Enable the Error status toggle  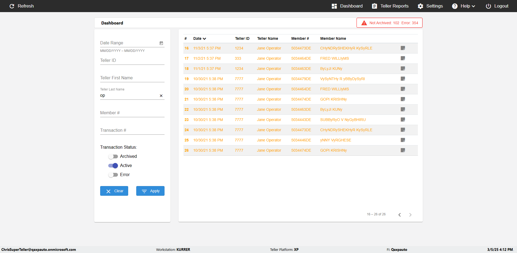113,175
